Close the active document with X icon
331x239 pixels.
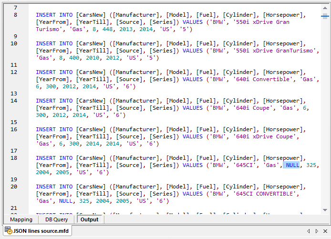coord(325,231)
